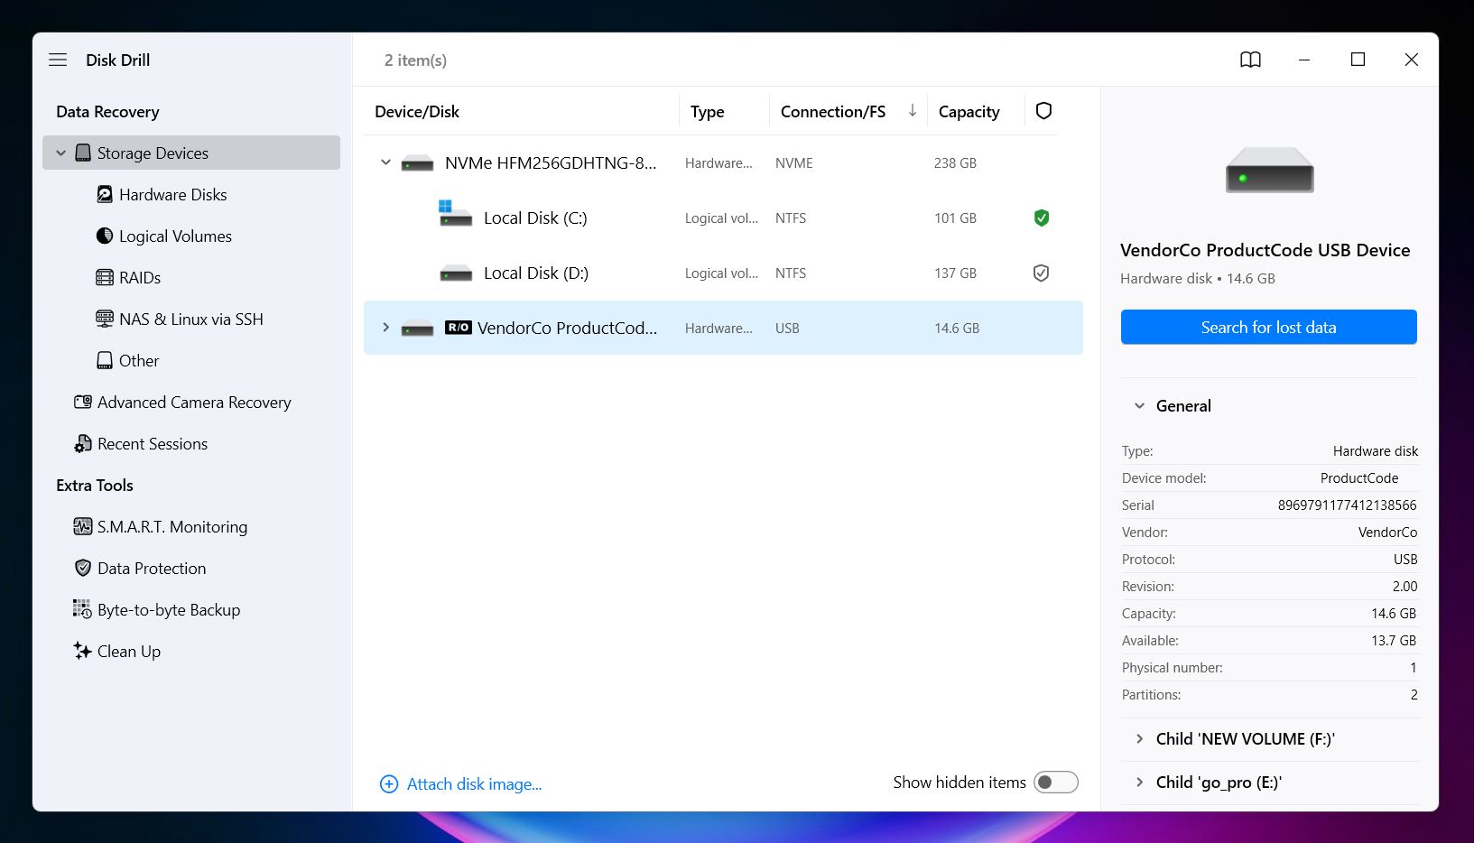
Task: Click the 137 GB capacity cell
Action: 955,273
